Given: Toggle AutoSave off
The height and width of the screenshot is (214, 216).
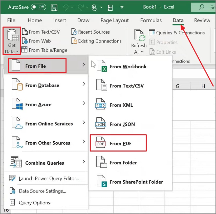Looking at the screenshot, I should coord(38,7).
